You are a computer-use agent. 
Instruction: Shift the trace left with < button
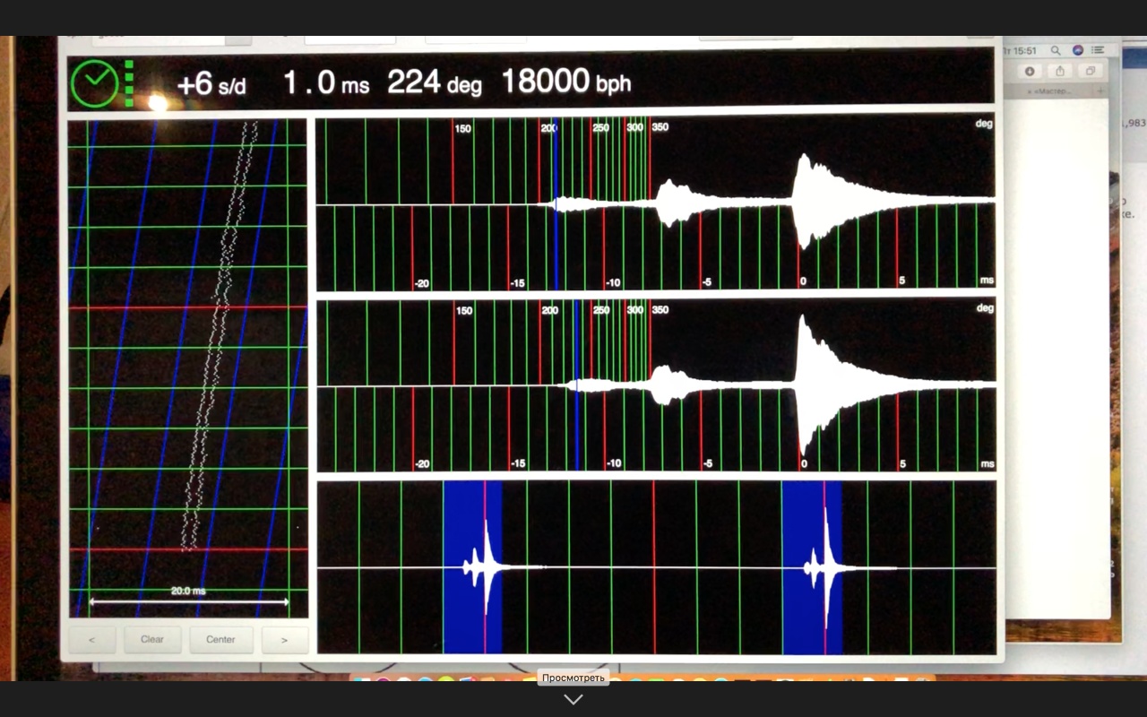point(91,640)
